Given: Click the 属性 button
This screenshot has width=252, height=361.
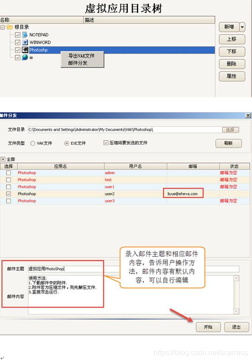Looking at the screenshot, I should click(232, 77).
